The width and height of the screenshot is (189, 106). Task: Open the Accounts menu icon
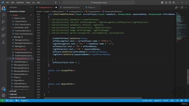[3, 89]
